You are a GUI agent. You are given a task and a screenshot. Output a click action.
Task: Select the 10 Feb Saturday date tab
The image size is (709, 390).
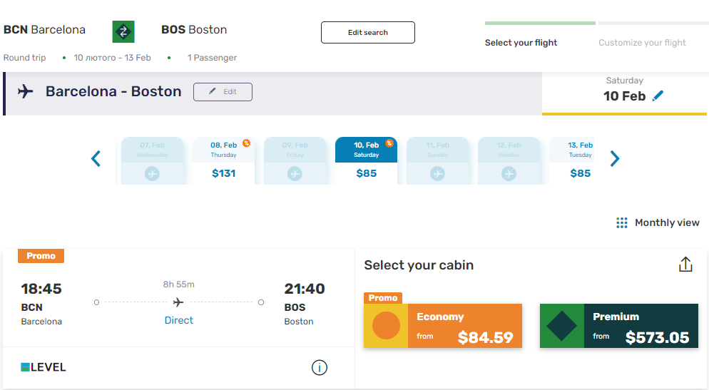tap(366, 160)
